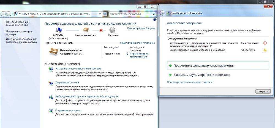The image size is (275, 128).
Task: Choose Просмотреть дополнительные параметры option
Action: [218, 66]
